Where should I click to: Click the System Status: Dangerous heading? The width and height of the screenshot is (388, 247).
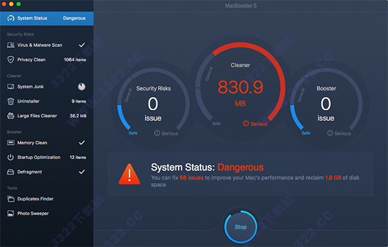point(207,167)
